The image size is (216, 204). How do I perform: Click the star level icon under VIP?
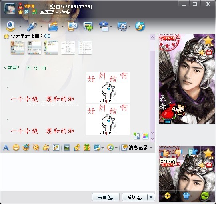click(x=20, y=12)
